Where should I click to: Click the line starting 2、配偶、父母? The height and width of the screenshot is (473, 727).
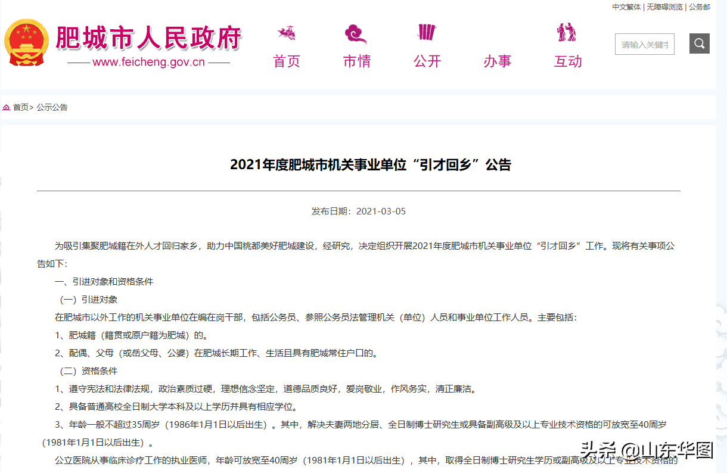217,353
